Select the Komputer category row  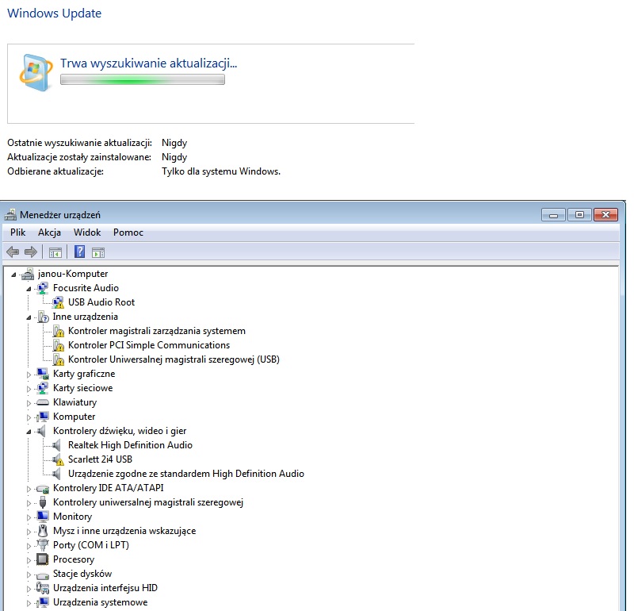coord(74,417)
